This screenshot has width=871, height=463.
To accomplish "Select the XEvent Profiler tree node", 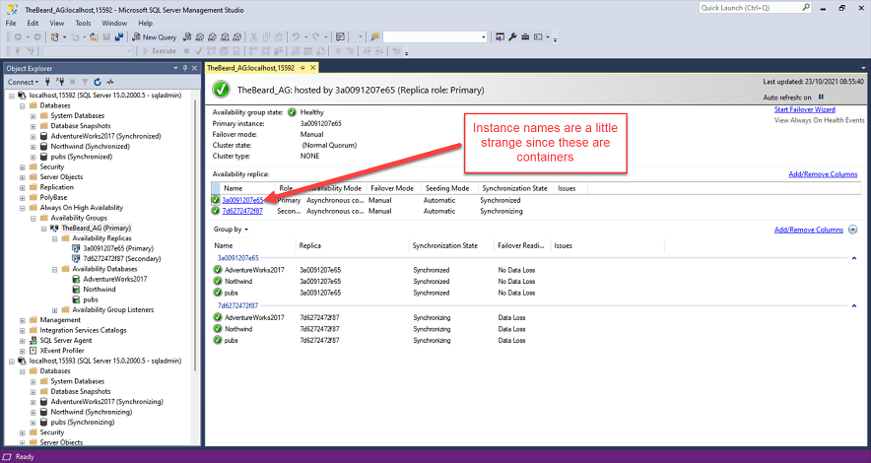I will [x=62, y=351].
